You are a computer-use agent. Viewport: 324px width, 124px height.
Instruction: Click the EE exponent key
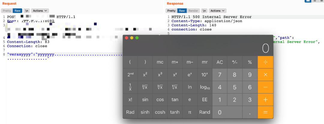[x=205, y=100]
